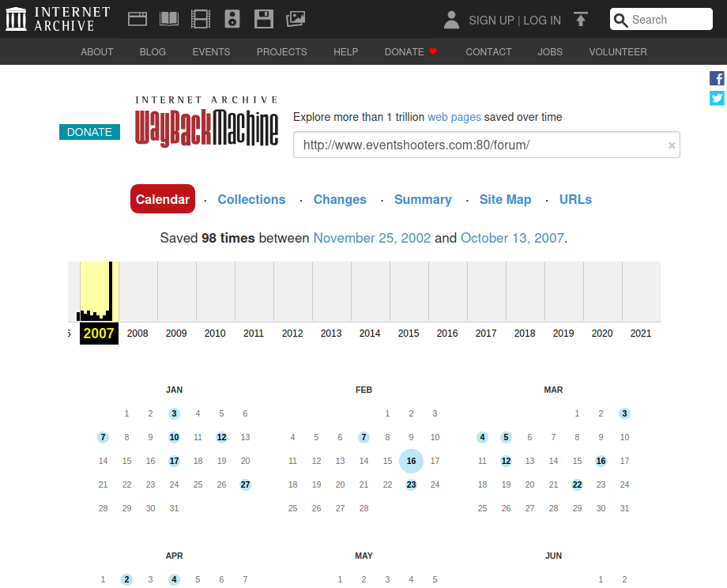Viewport: 727px width, 588px height.
Task: Share the page via Twitter icon
Action: [717, 98]
